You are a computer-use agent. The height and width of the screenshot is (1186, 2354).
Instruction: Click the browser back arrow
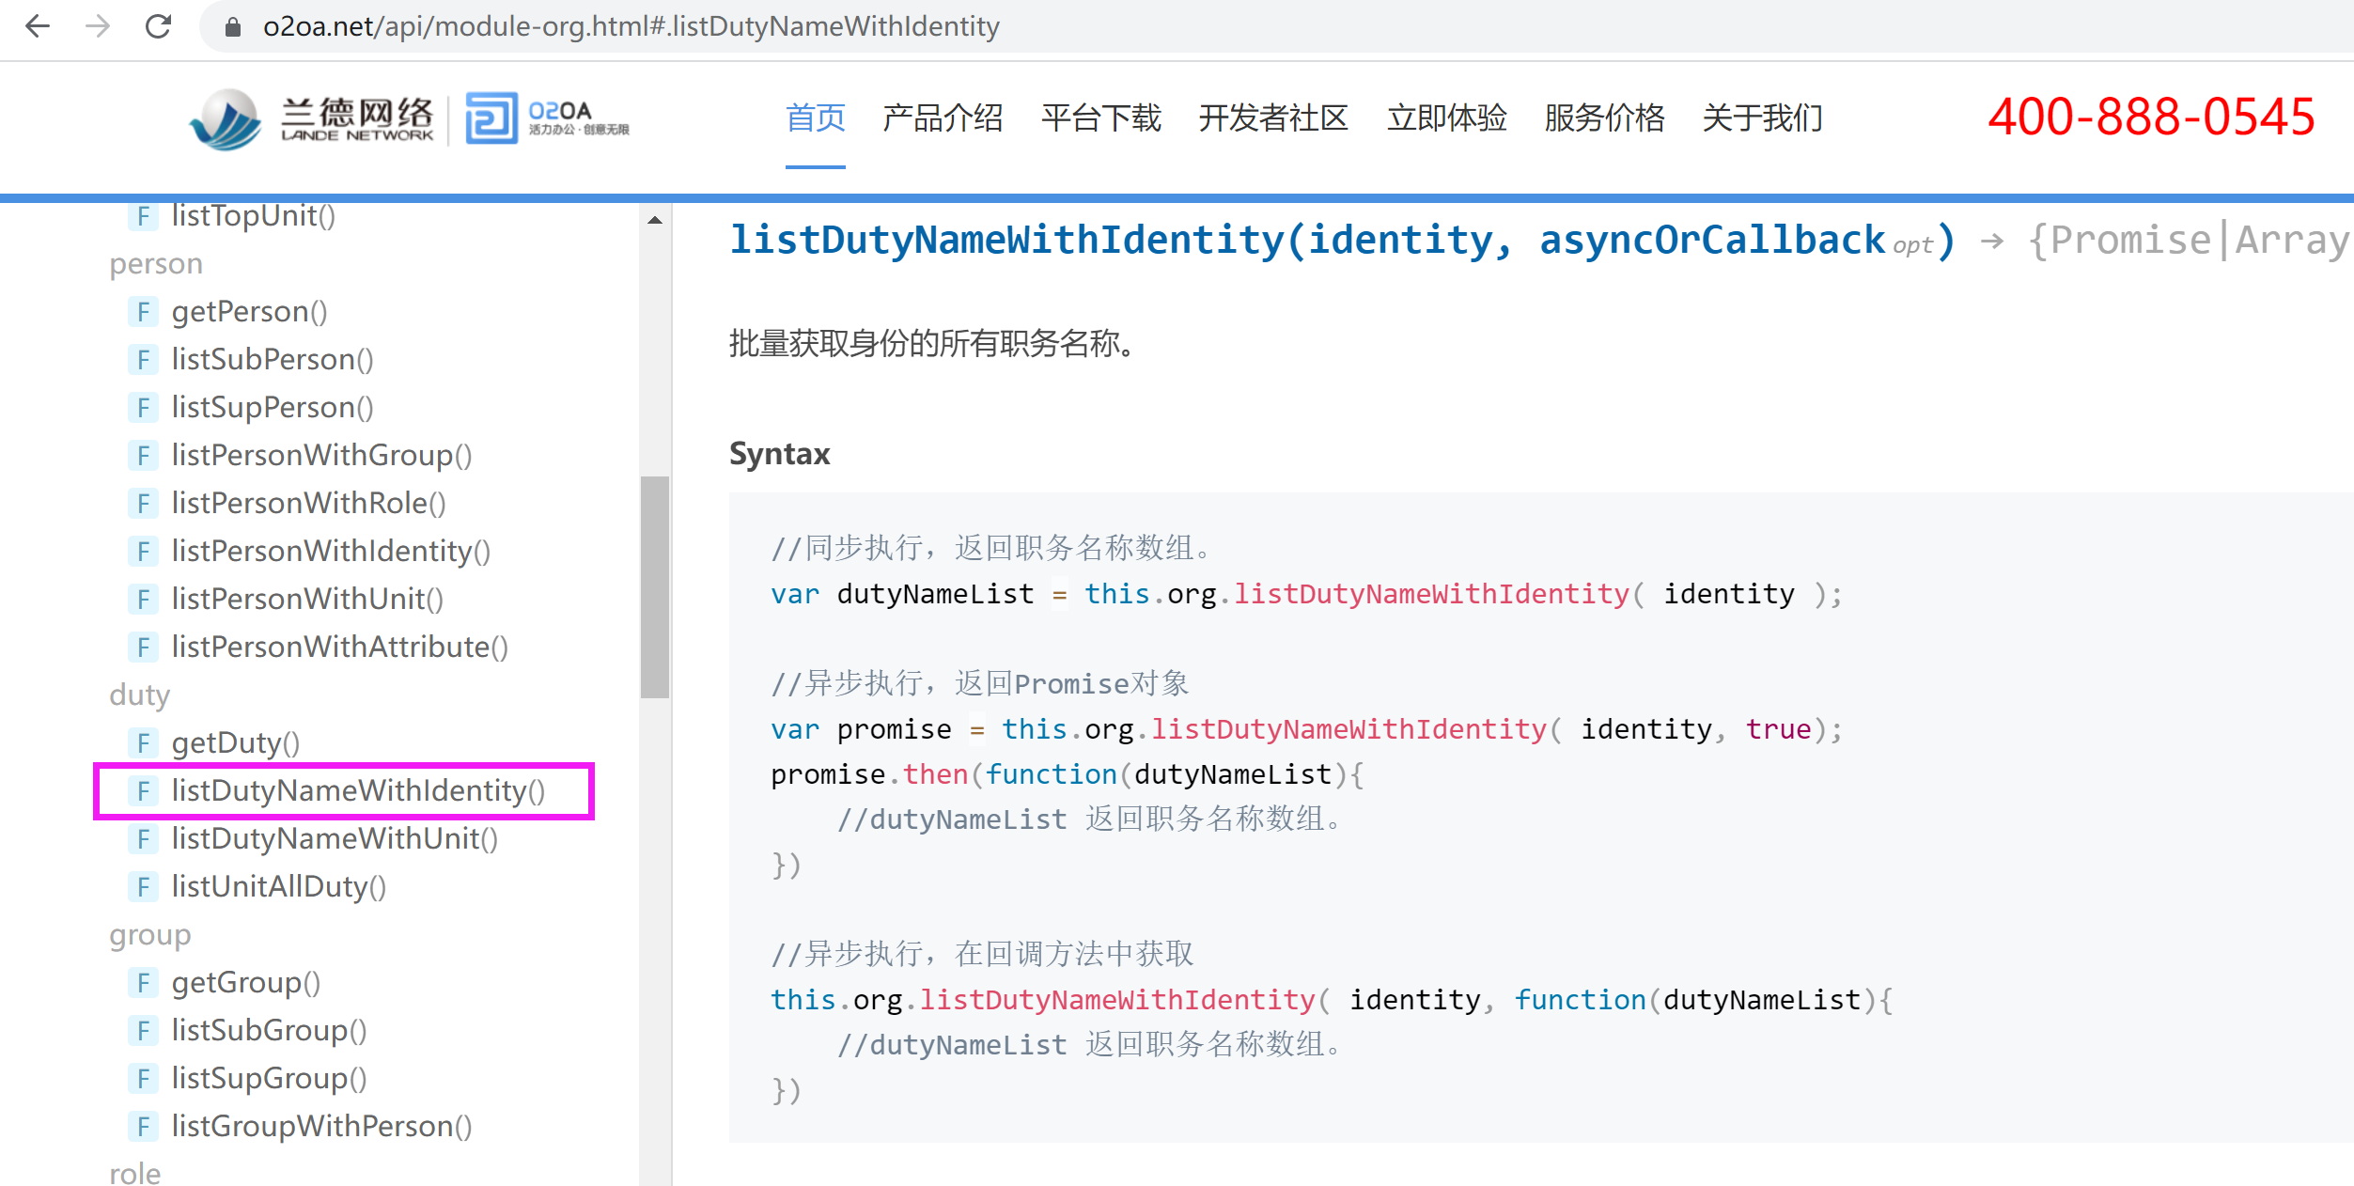[x=38, y=26]
